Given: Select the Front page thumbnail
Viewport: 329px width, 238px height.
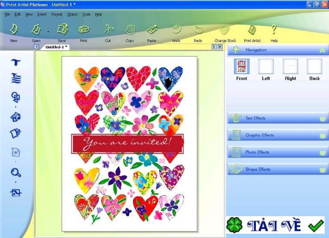Looking at the screenshot, I should point(242,66).
